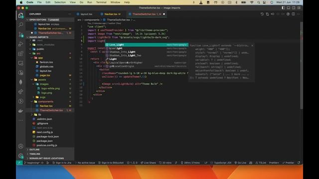Open logo-white.png in the file tree

click(x=50, y=89)
